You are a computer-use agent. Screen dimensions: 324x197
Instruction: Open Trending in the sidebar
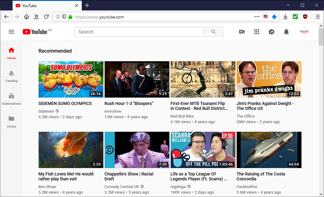coord(11,76)
